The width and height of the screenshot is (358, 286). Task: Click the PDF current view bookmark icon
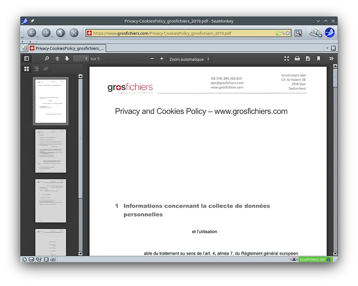click(x=318, y=59)
